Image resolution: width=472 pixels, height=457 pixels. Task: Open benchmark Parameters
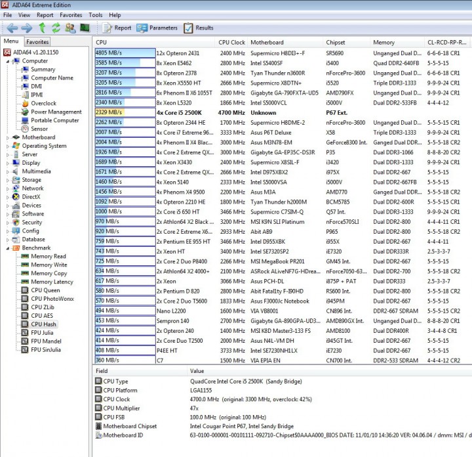click(157, 28)
